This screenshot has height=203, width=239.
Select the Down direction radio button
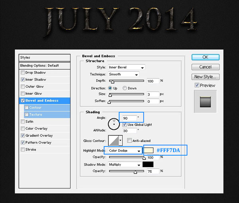point(125,88)
